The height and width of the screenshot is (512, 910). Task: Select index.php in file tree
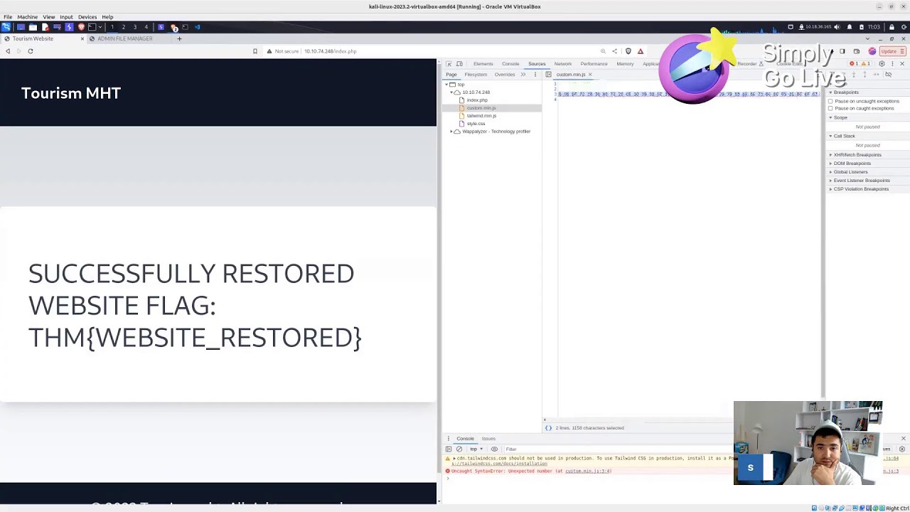[x=477, y=100]
